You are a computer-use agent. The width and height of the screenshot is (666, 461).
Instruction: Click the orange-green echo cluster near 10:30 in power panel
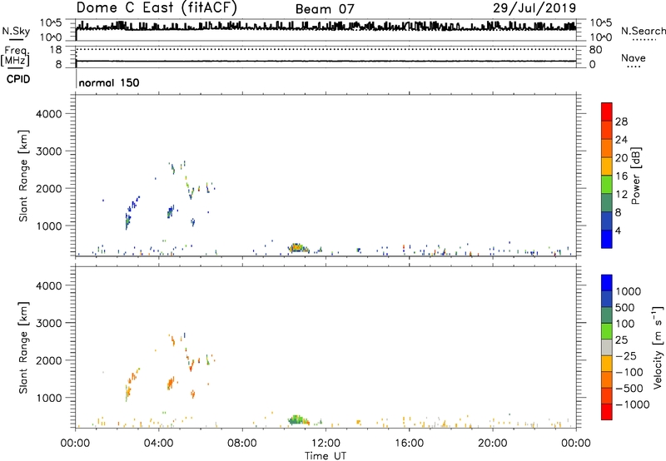297,248
